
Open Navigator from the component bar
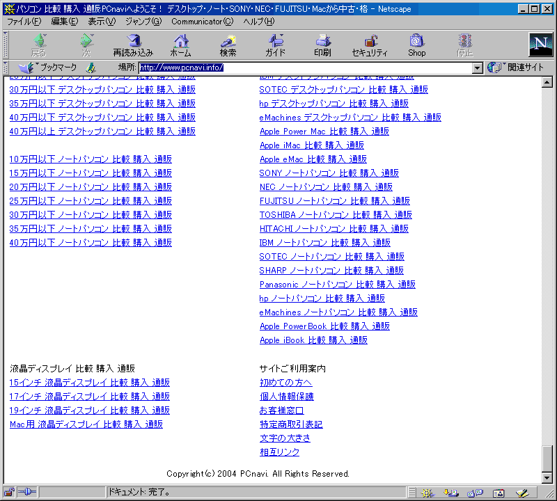click(427, 493)
